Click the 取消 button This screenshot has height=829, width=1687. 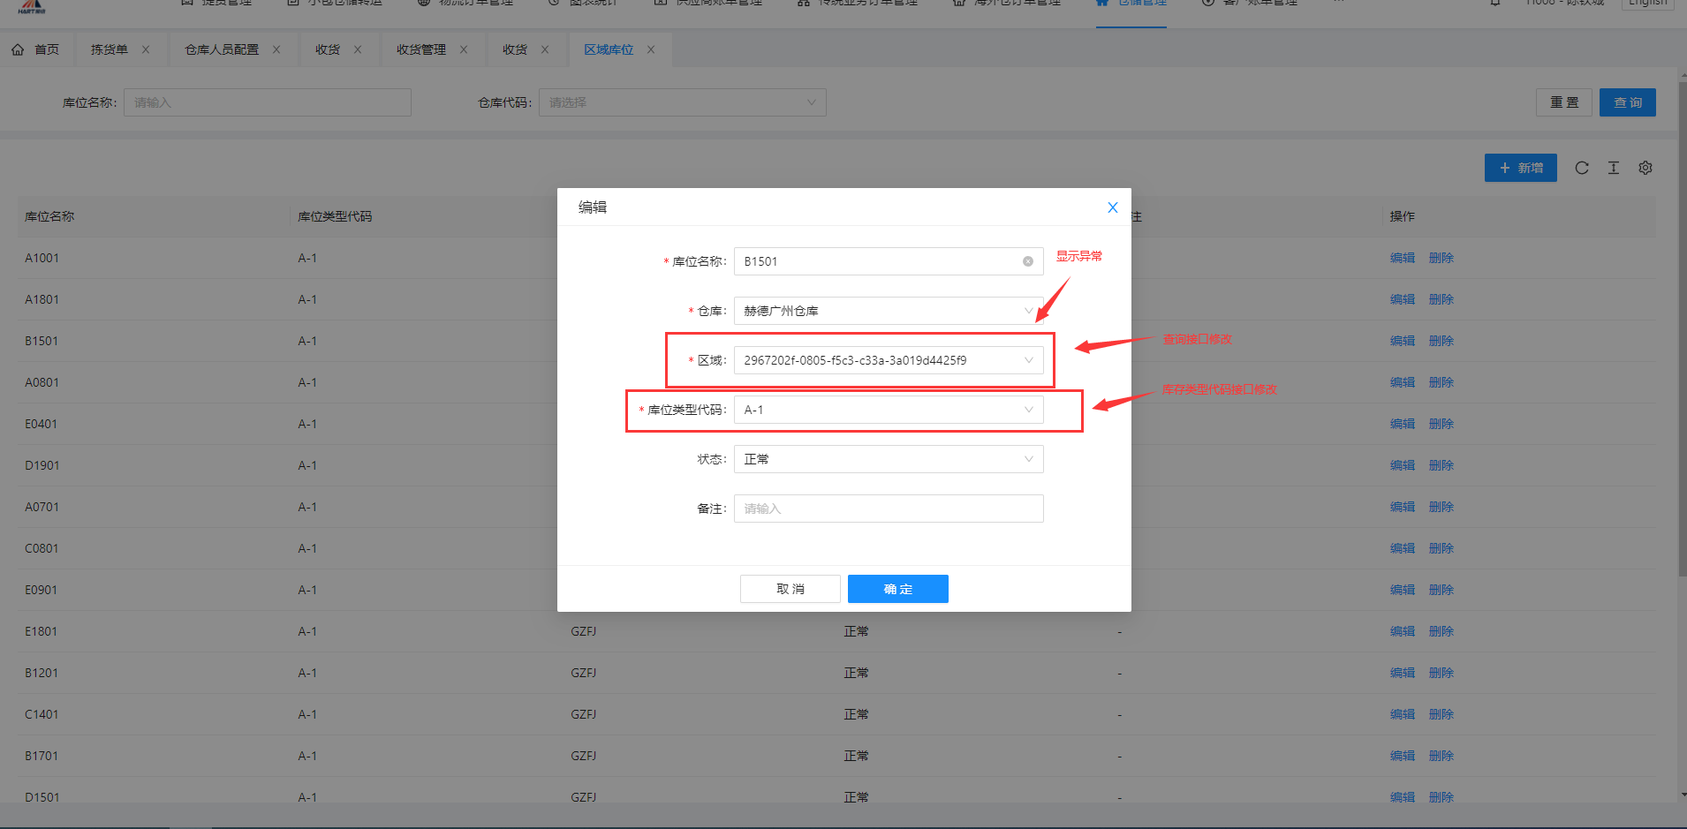pyautogui.click(x=790, y=589)
